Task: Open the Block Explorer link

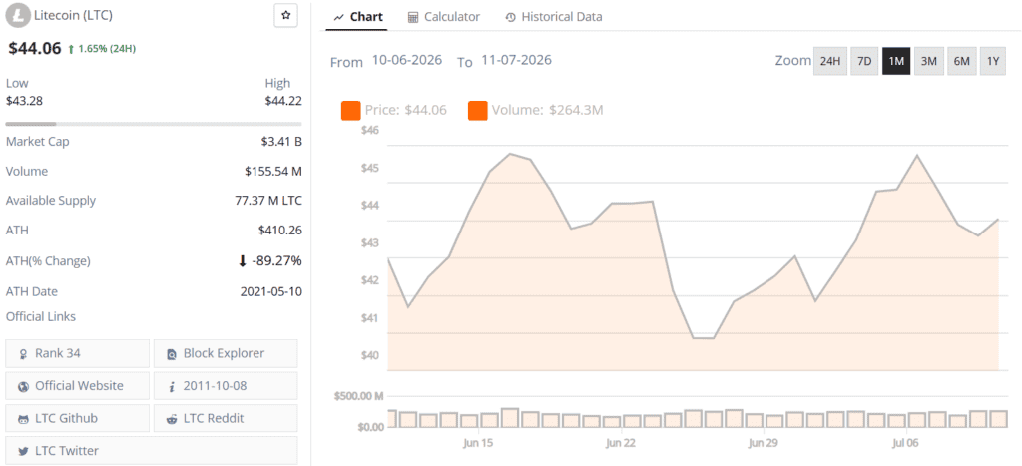Action: tap(226, 354)
